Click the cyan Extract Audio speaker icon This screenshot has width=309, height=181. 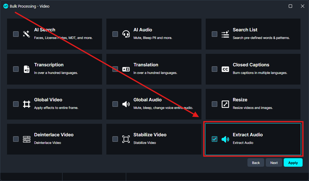[225, 139]
